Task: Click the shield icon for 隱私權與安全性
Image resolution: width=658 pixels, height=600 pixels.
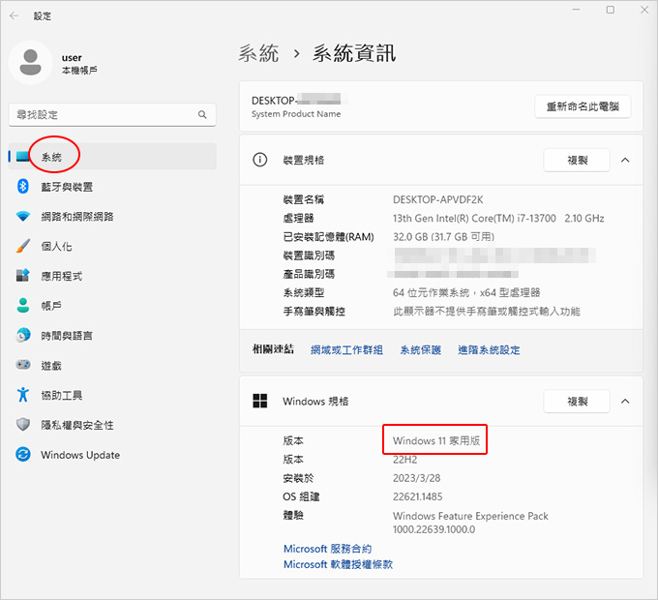Action: point(22,424)
